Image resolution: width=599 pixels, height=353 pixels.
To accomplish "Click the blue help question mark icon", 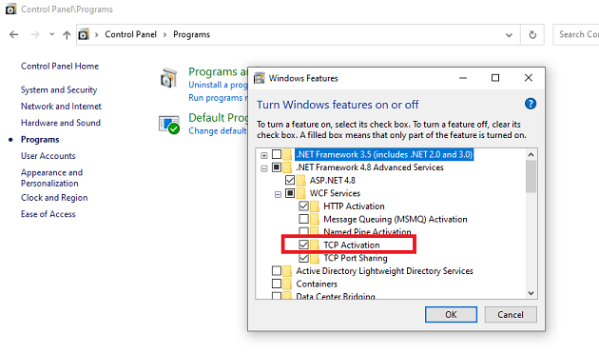I will (x=531, y=104).
